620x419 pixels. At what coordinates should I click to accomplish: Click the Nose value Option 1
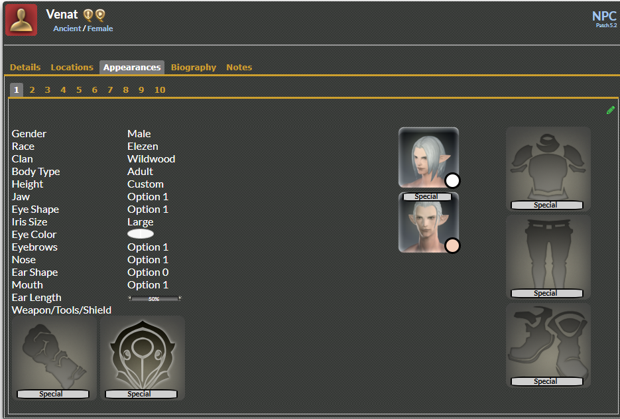click(x=148, y=260)
